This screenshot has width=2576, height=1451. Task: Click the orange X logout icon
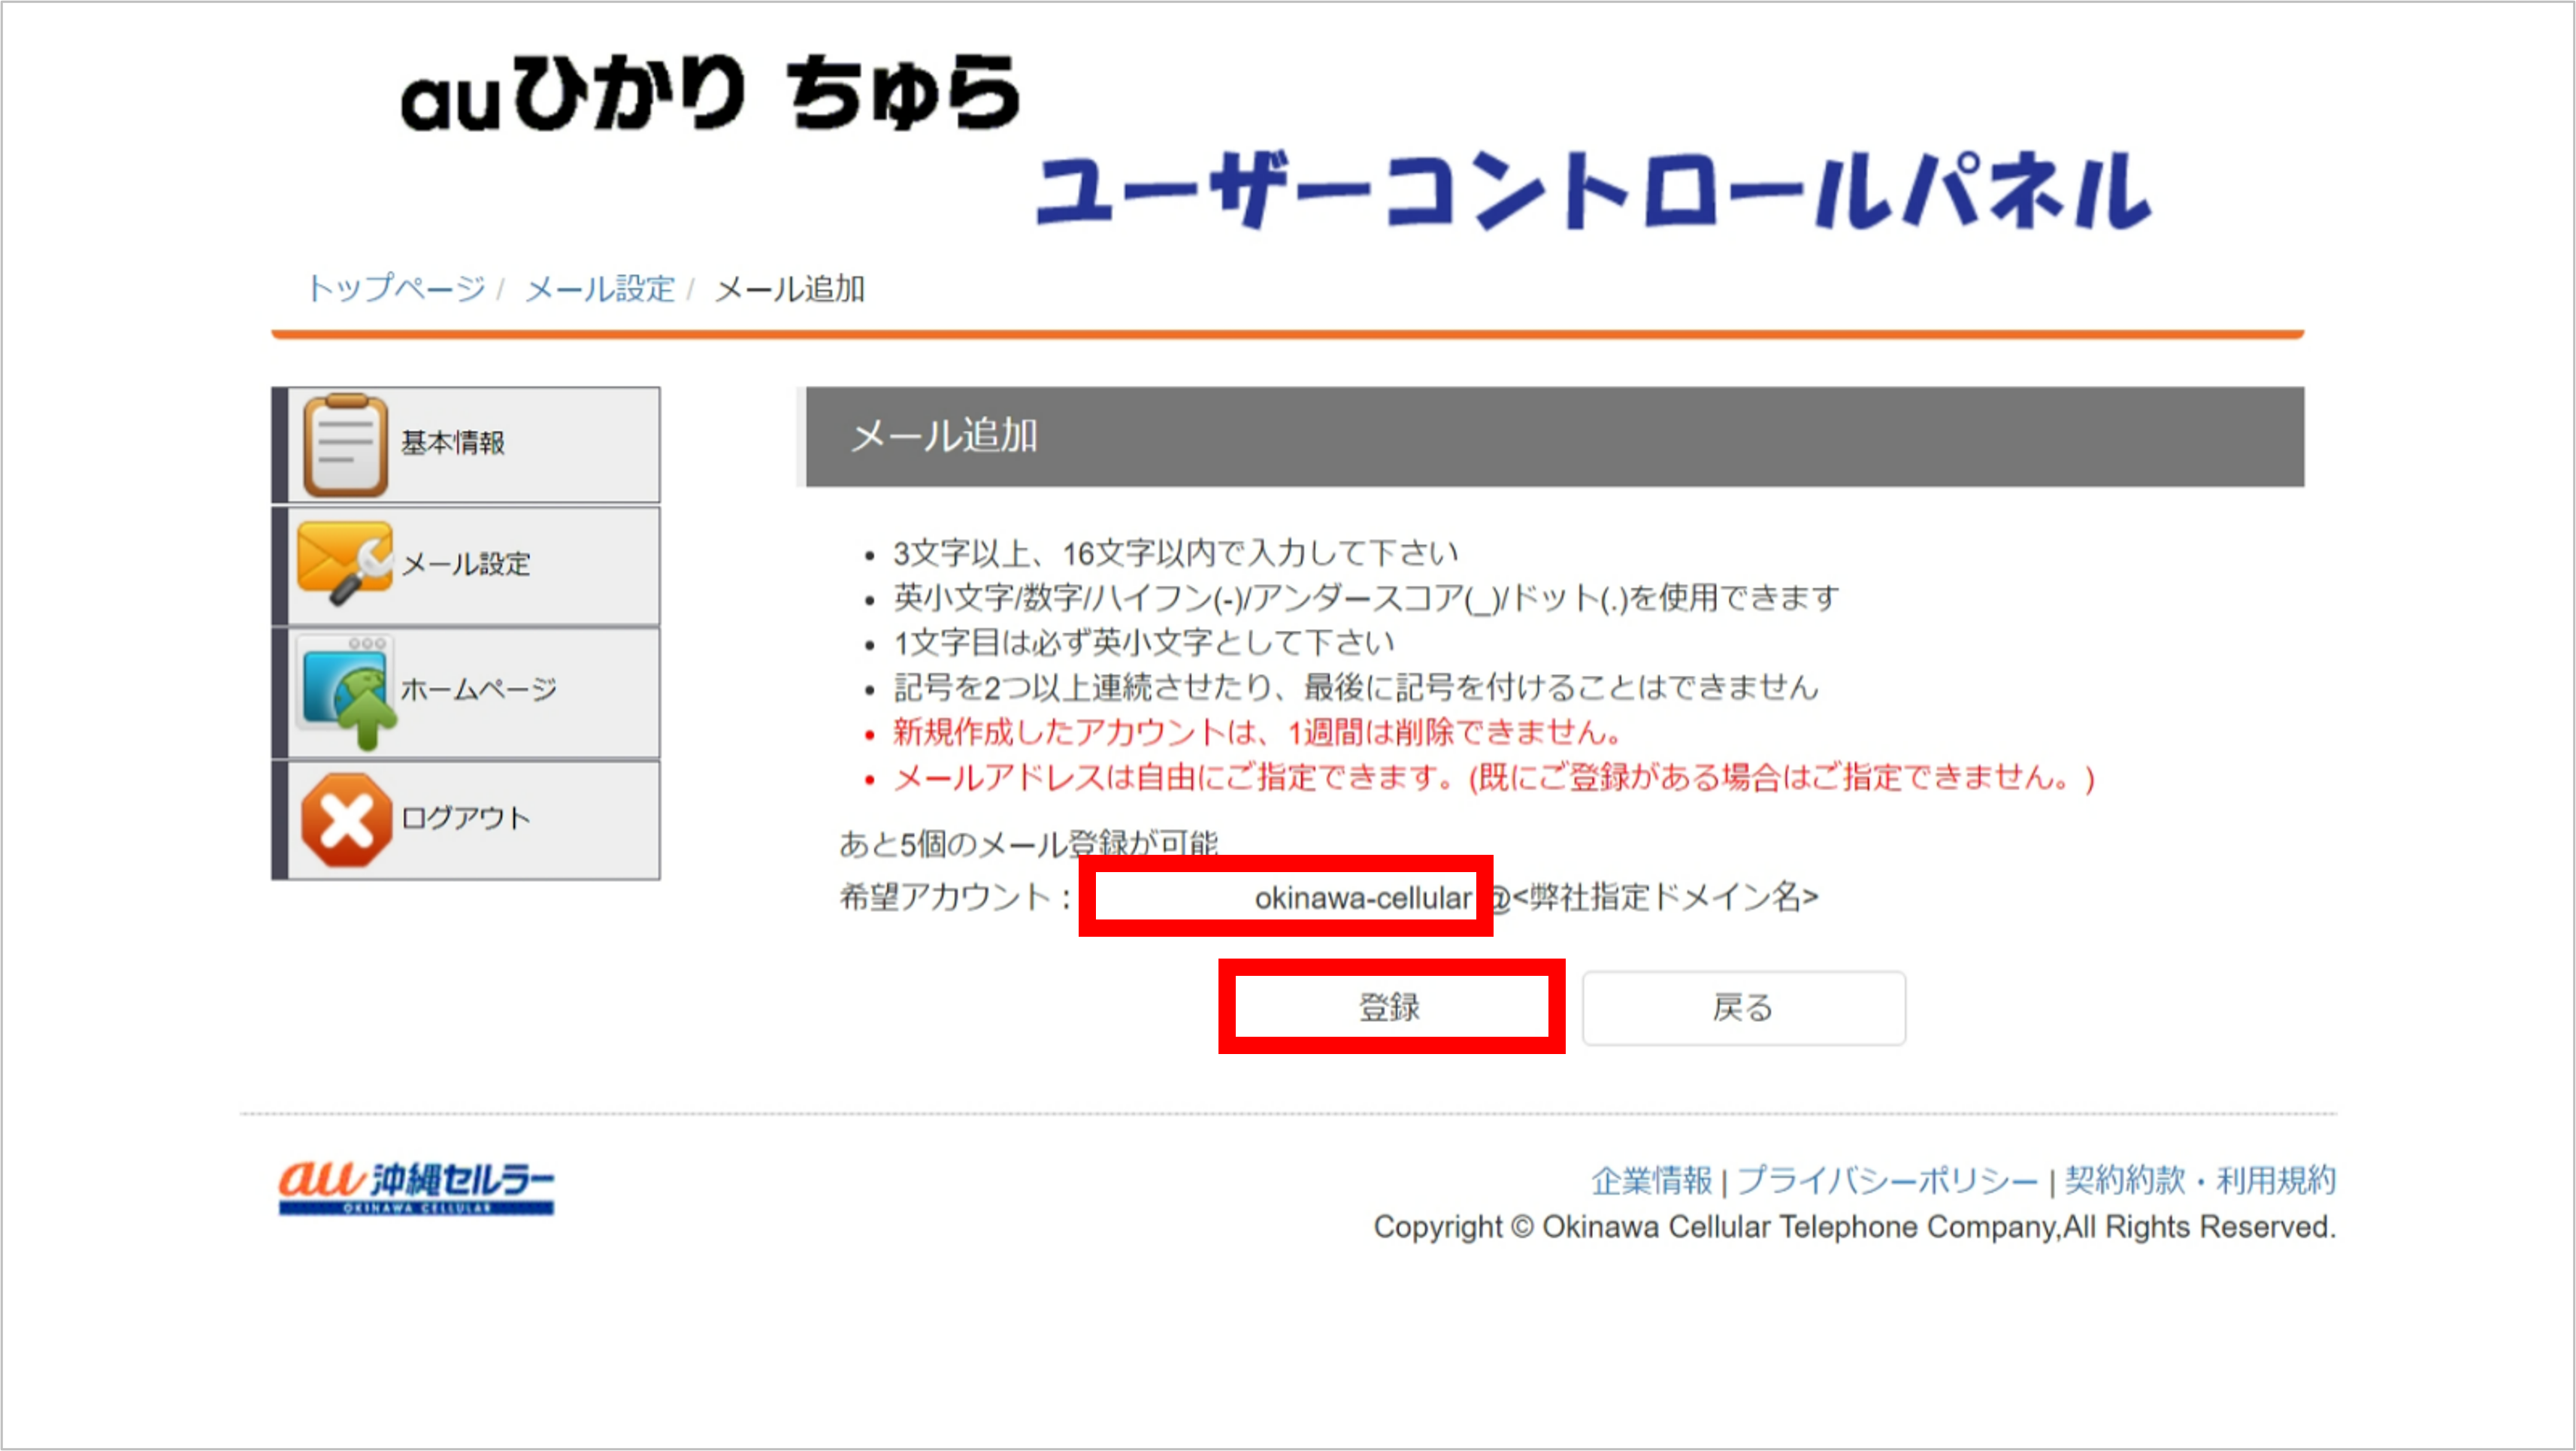coord(346,820)
